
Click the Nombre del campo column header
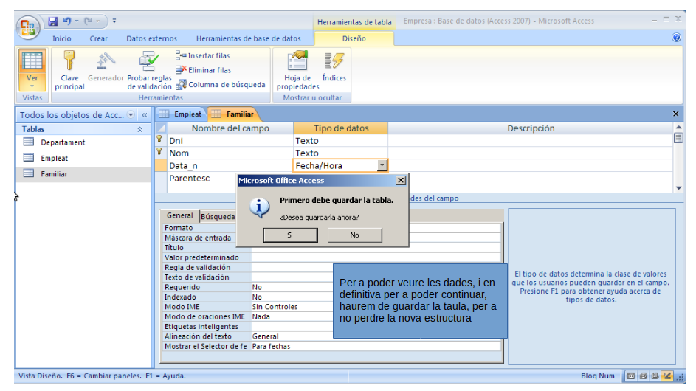pyautogui.click(x=230, y=128)
